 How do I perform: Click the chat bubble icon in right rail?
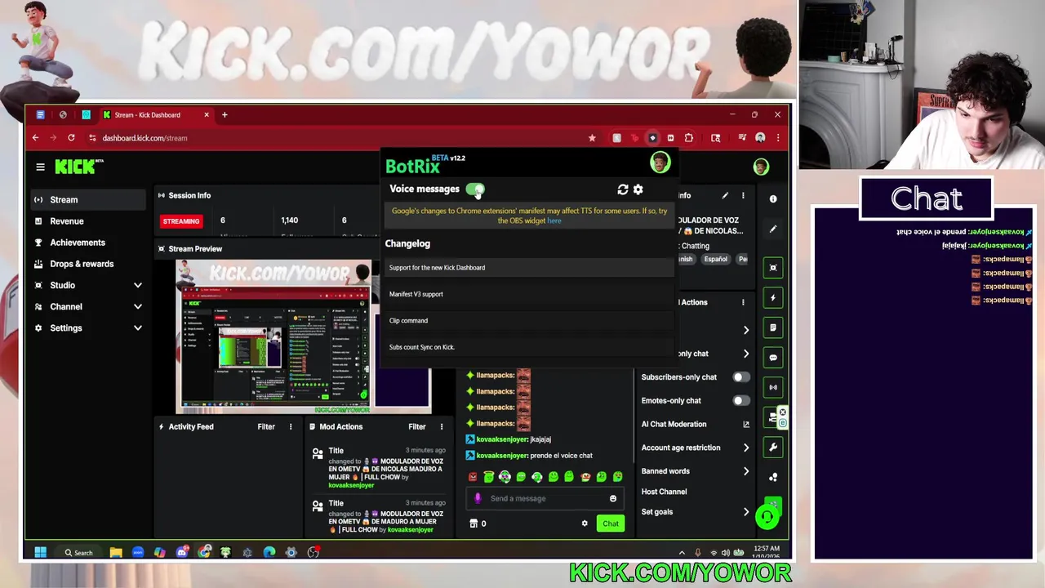click(x=773, y=358)
